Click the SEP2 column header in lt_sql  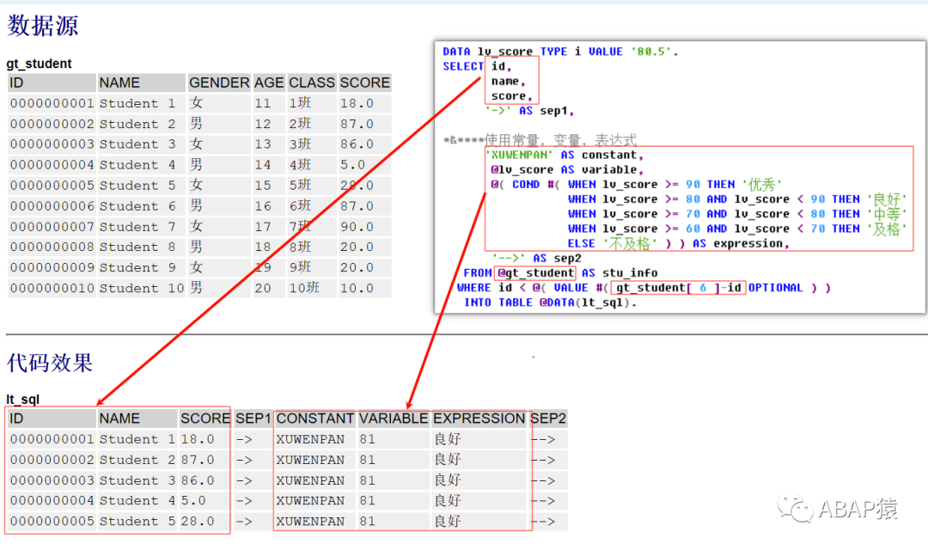pos(548,419)
